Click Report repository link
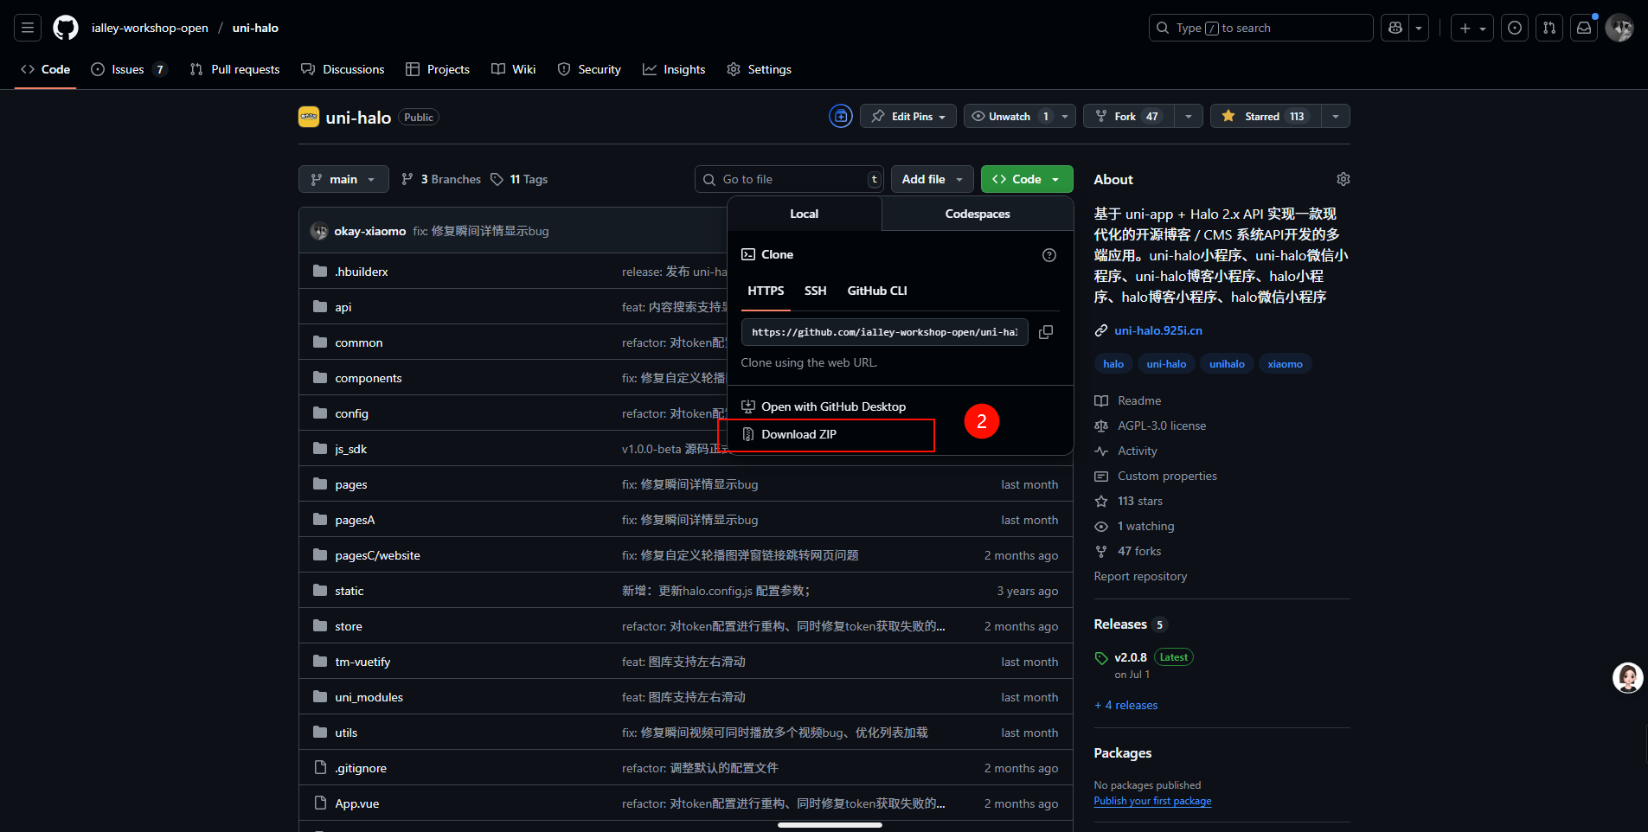Image resolution: width=1648 pixels, height=832 pixels. 1140,576
